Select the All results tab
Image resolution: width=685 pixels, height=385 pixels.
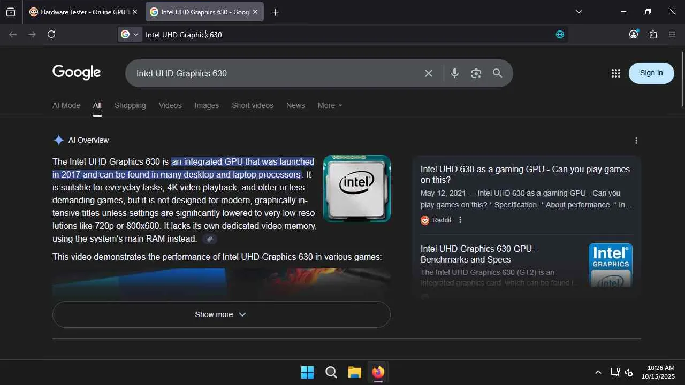click(97, 105)
